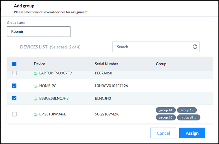
Task: Focus the Group Name field containing Room6
Action: pyautogui.click(x=39, y=32)
